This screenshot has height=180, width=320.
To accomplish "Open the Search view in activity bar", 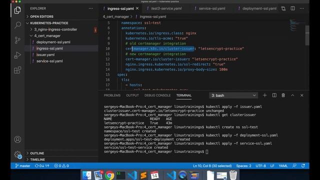I will pos(17,25).
